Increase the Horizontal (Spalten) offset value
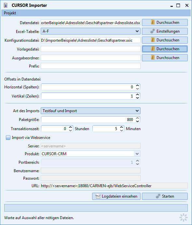This screenshot has width=192, height=225. (137, 85)
